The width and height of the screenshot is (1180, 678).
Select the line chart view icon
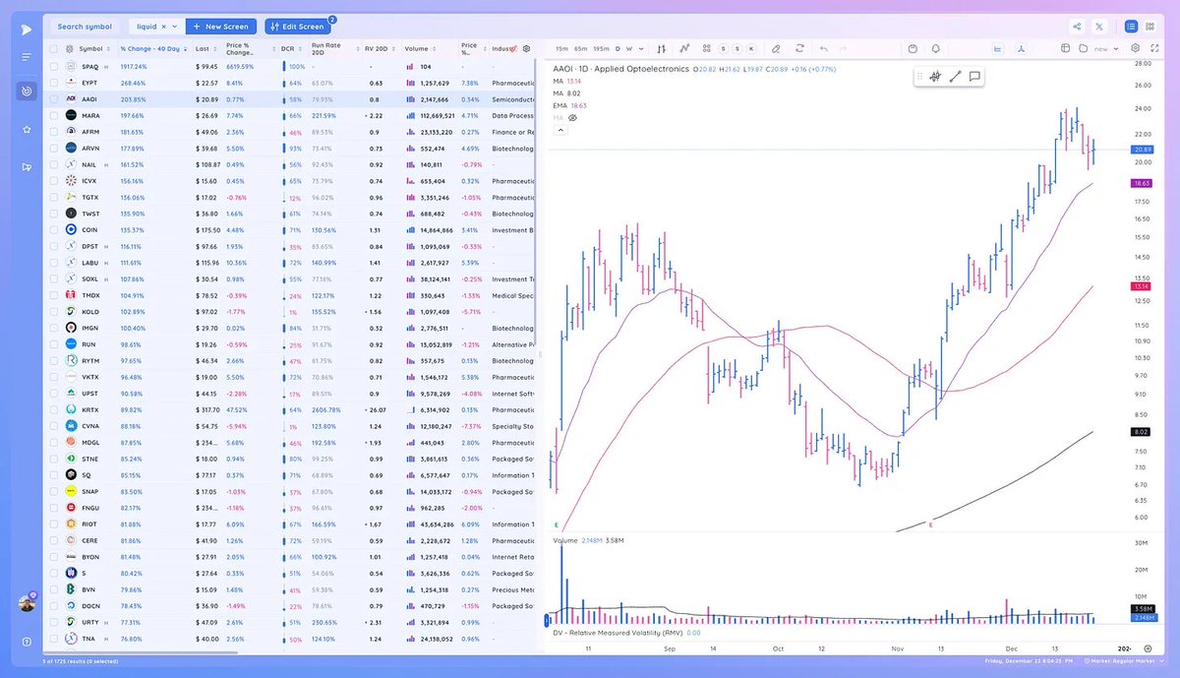pyautogui.click(x=999, y=48)
